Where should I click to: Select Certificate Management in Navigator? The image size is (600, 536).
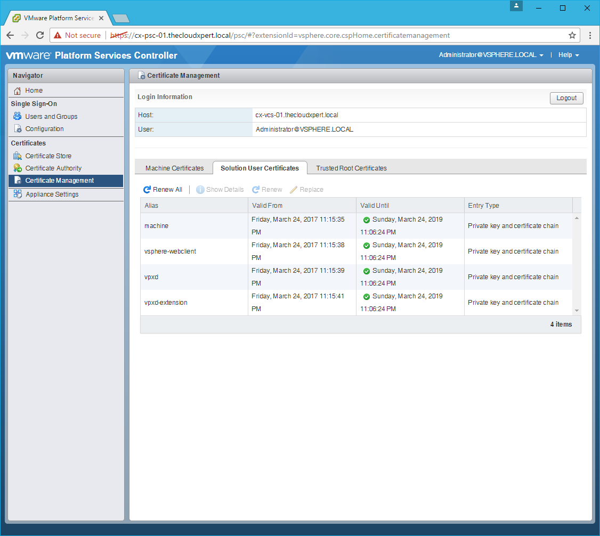[x=59, y=181]
